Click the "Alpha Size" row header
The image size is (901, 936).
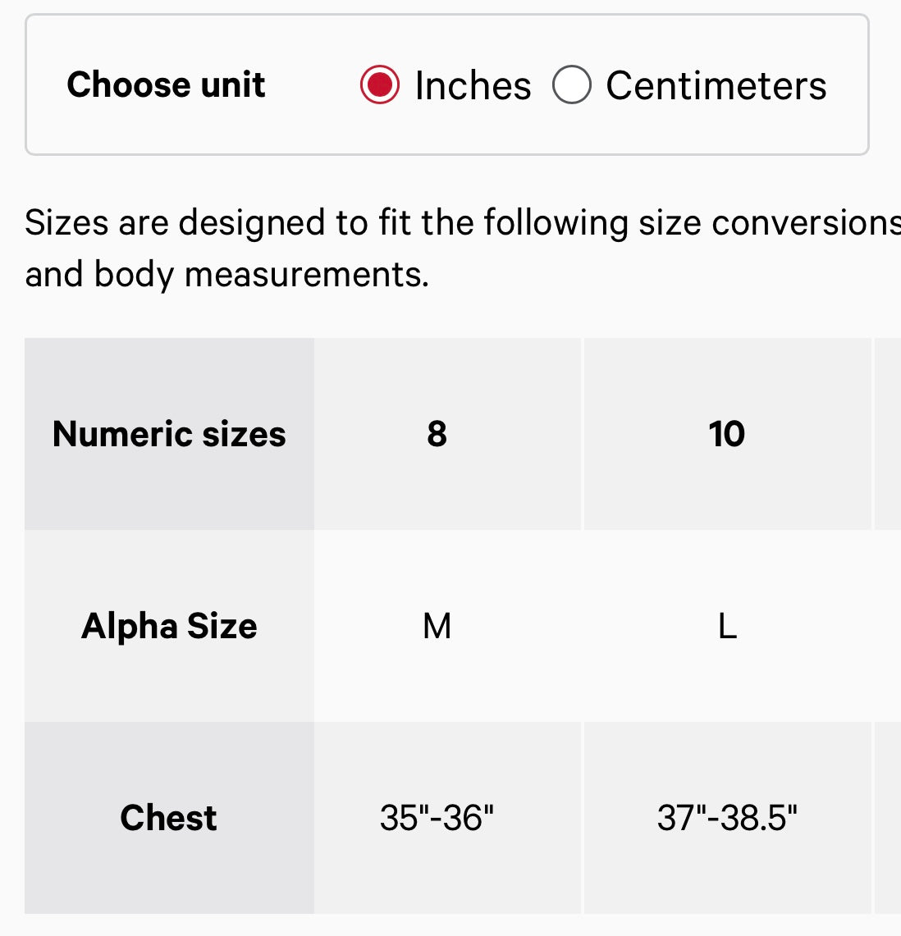[x=169, y=626]
